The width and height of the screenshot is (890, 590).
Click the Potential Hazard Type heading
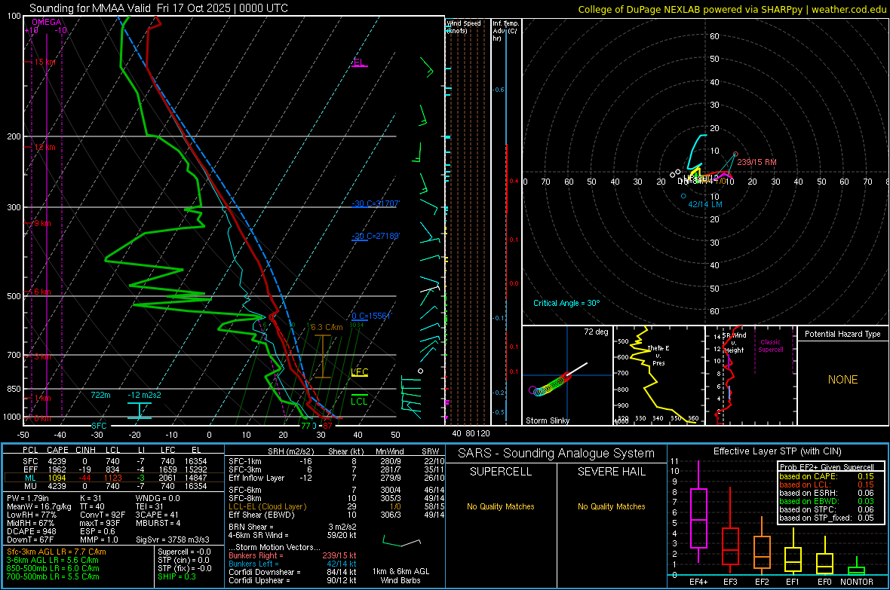pyautogui.click(x=842, y=334)
